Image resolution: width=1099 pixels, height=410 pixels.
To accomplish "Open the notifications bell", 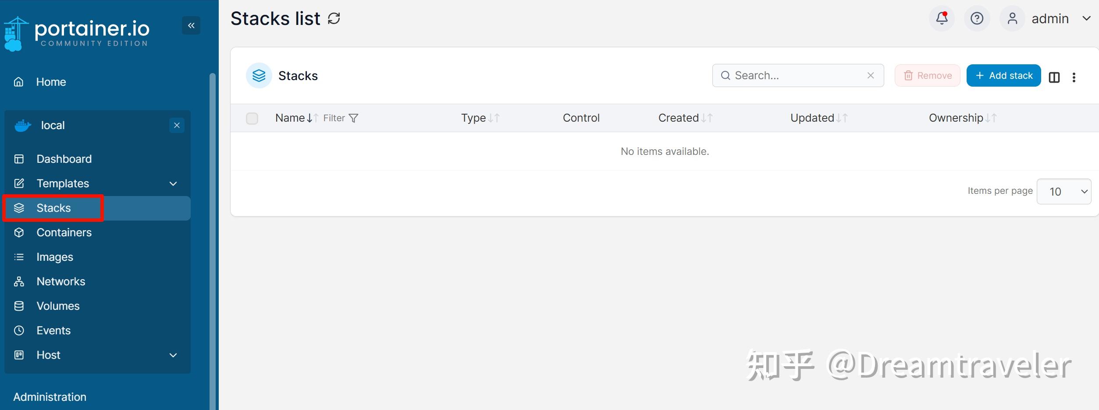I will 941,18.
